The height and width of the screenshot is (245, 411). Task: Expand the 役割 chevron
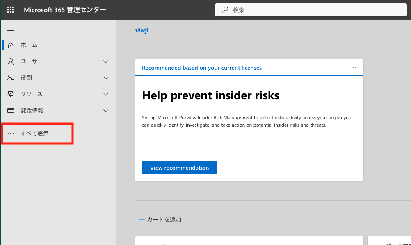tap(106, 78)
